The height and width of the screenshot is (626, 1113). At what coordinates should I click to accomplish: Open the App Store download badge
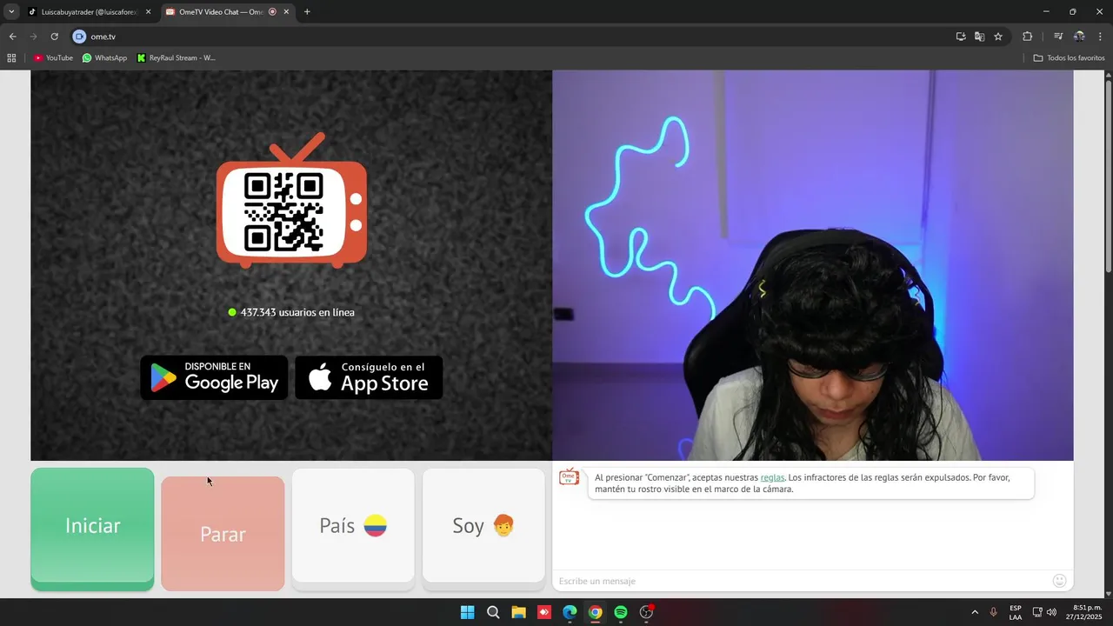[369, 377]
